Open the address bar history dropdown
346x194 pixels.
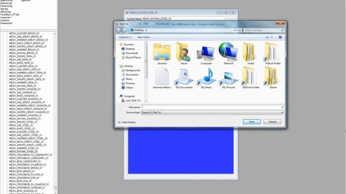235,30
